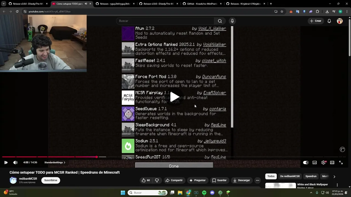Open redibanMCSR channel avatar
The width and height of the screenshot is (351, 197).
click(x=13, y=180)
